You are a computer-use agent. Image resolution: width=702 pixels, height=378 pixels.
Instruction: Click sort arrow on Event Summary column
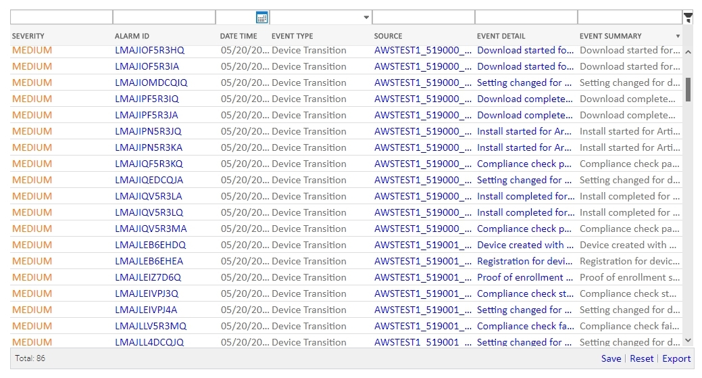point(678,36)
